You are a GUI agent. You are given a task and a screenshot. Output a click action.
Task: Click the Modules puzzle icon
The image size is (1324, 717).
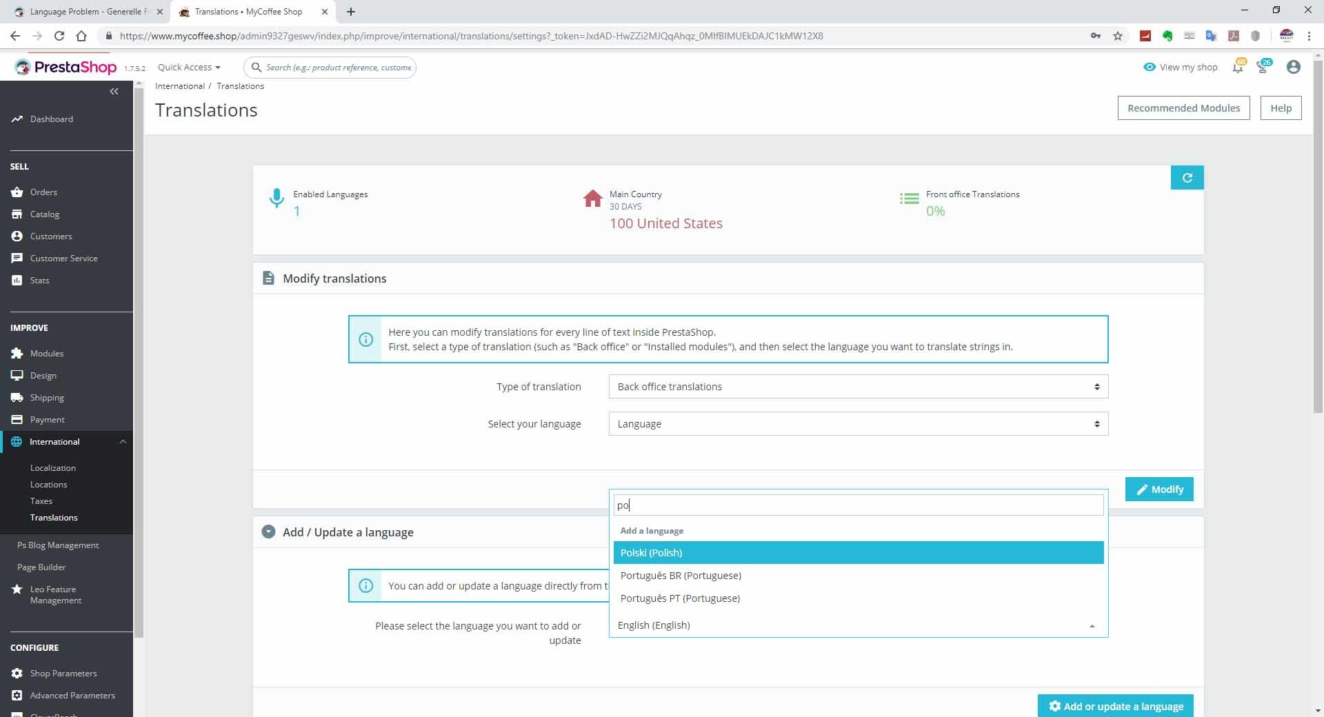17,354
